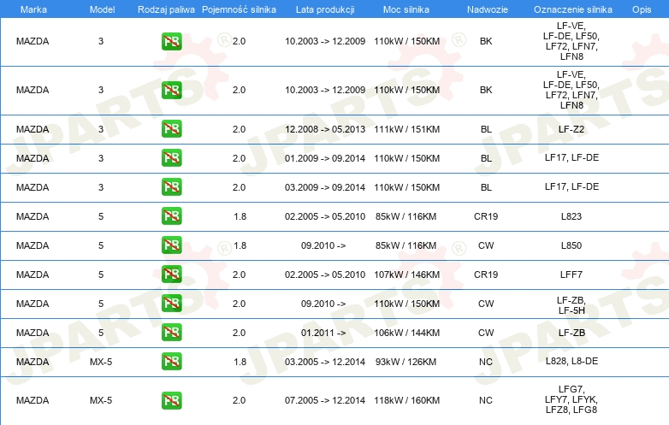This screenshot has height=425, width=669.
Task: Click the Marka column header
Action: click(33, 9)
